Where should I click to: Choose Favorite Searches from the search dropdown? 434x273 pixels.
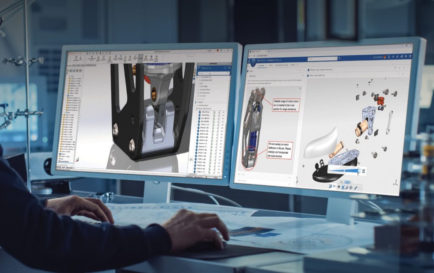coord(204,93)
